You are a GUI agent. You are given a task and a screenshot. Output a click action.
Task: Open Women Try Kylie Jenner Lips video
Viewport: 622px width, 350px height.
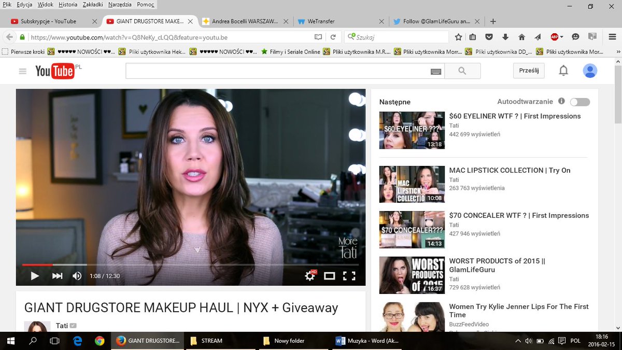point(519,311)
